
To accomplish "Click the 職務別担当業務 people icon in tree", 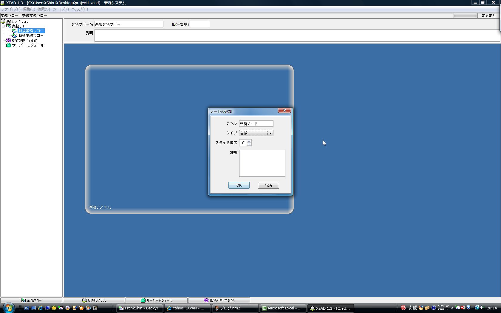I will (9, 40).
